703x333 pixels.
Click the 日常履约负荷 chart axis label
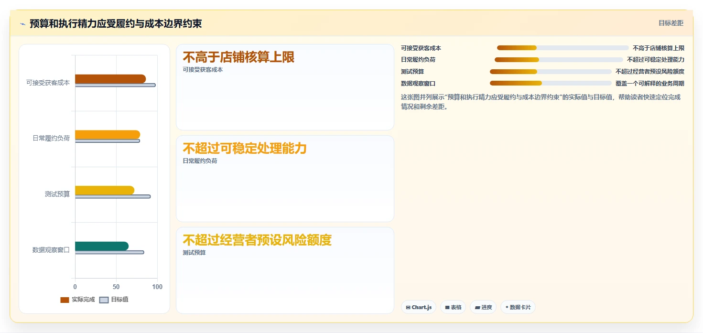pyautogui.click(x=51, y=139)
